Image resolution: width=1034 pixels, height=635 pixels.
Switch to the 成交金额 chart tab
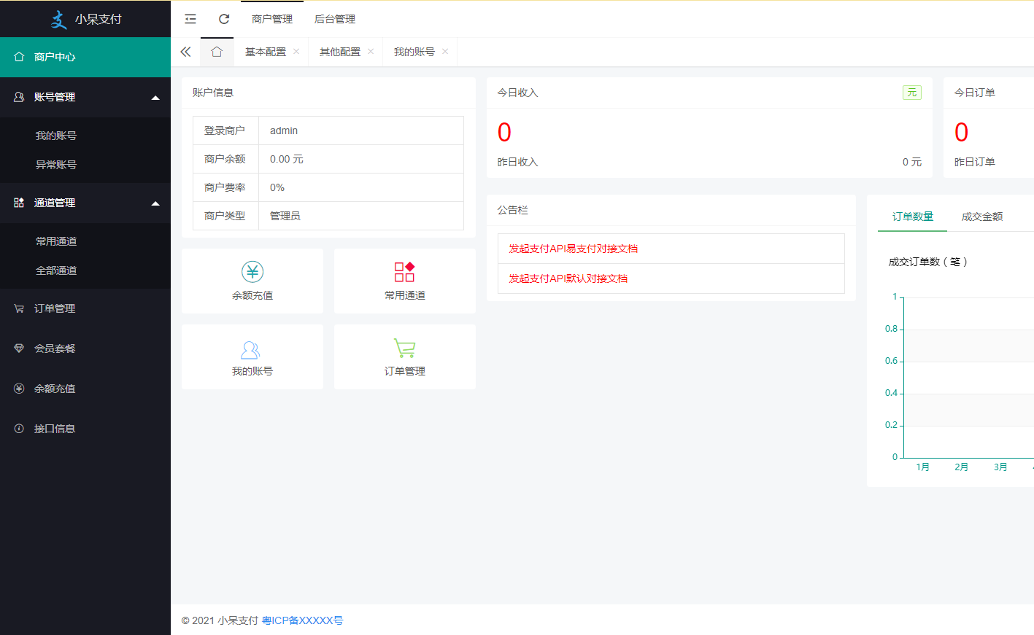981,217
